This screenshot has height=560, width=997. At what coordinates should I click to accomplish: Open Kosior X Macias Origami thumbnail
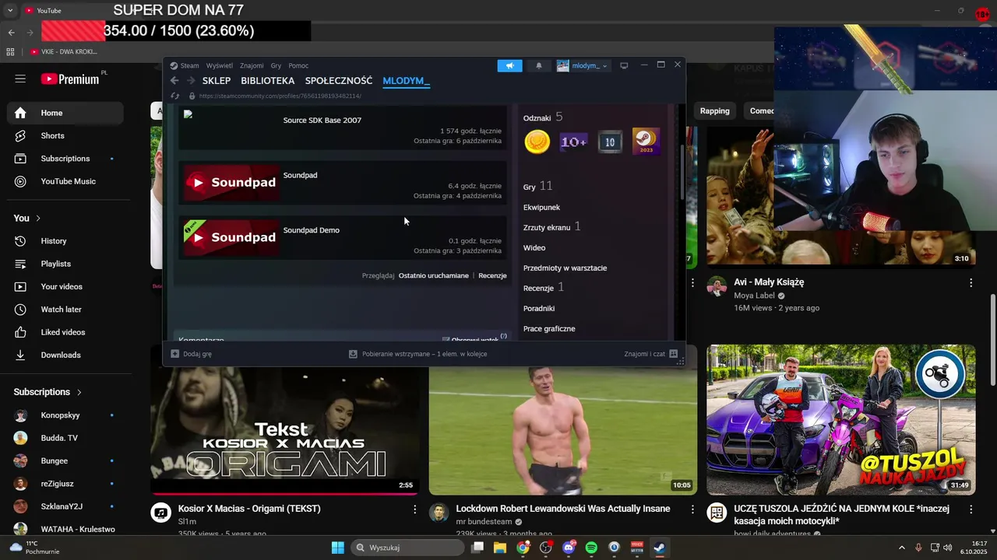click(x=284, y=432)
